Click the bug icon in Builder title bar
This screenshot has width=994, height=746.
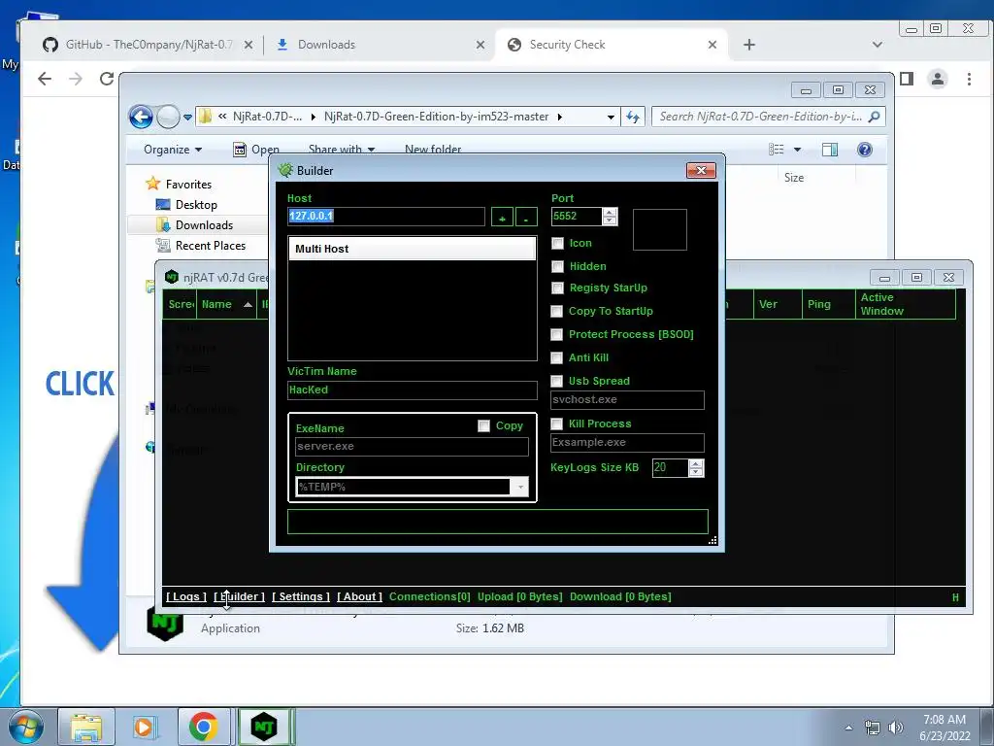[x=286, y=170]
